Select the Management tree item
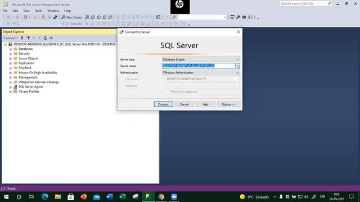Screen dimensions: 360x202 coord(28,77)
